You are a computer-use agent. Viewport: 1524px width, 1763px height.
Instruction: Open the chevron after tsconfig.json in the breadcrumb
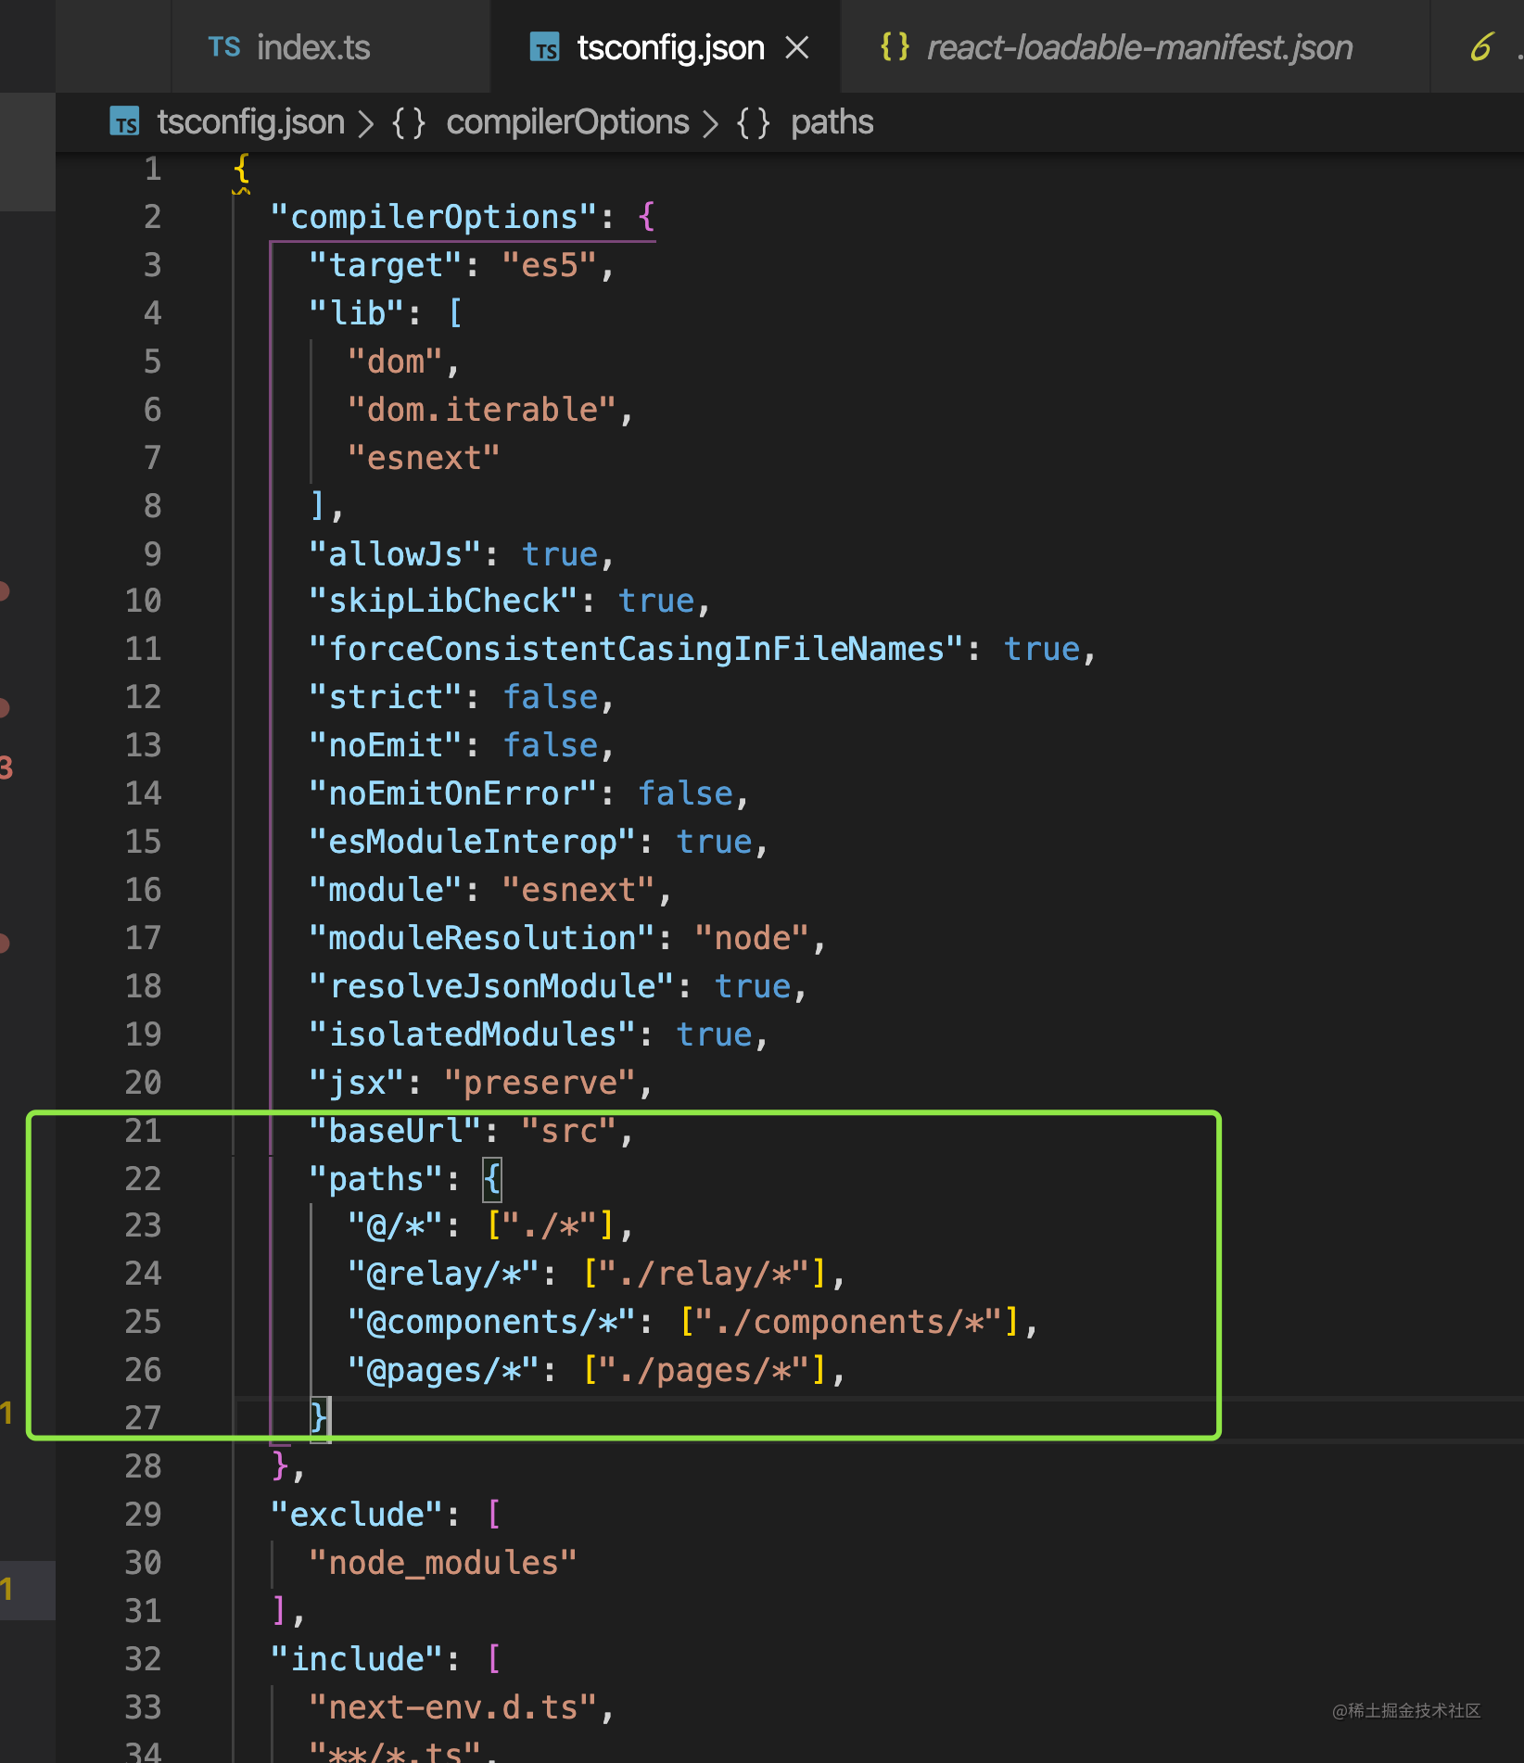(368, 121)
